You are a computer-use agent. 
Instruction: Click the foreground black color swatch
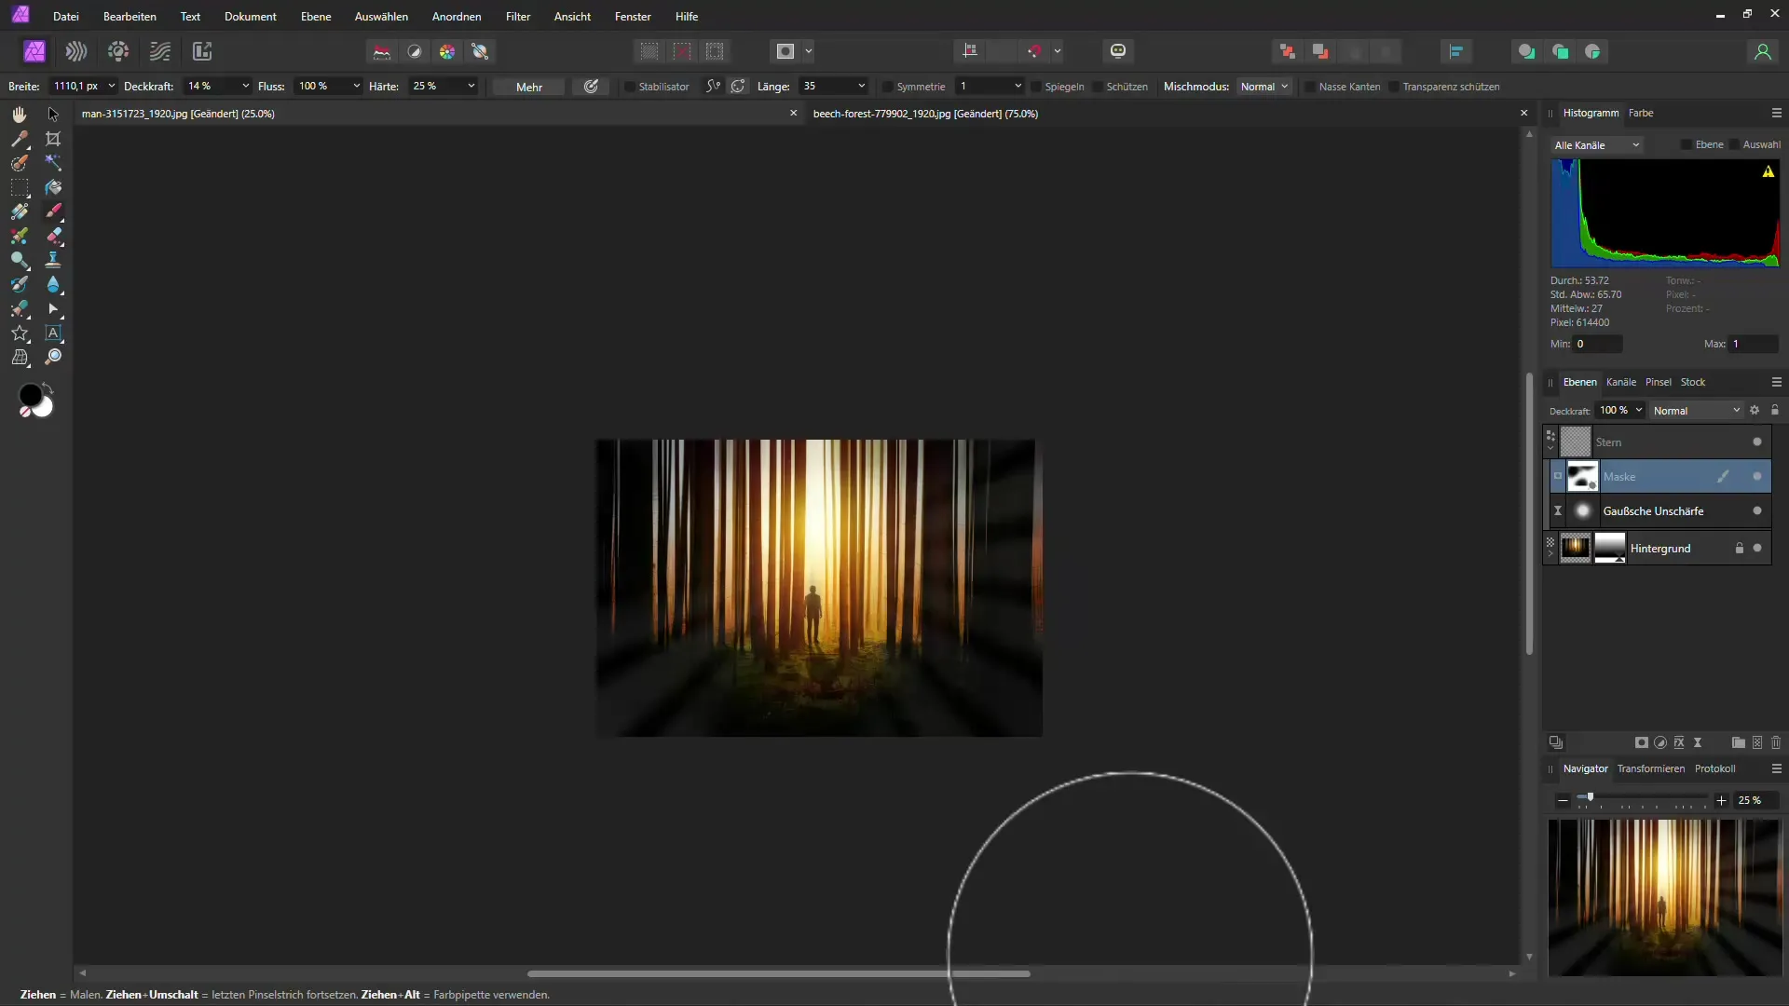pyautogui.click(x=30, y=397)
